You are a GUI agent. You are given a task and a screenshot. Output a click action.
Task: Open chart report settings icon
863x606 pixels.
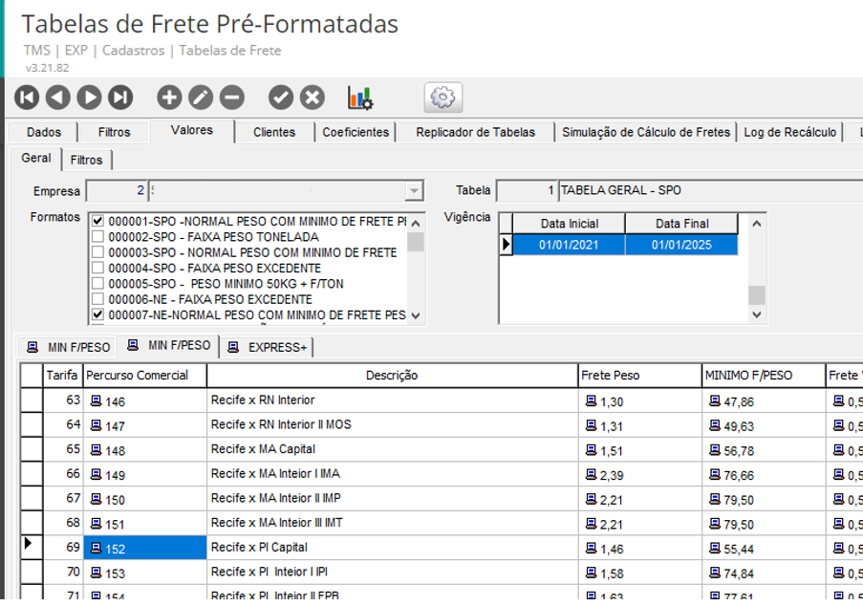(x=360, y=97)
